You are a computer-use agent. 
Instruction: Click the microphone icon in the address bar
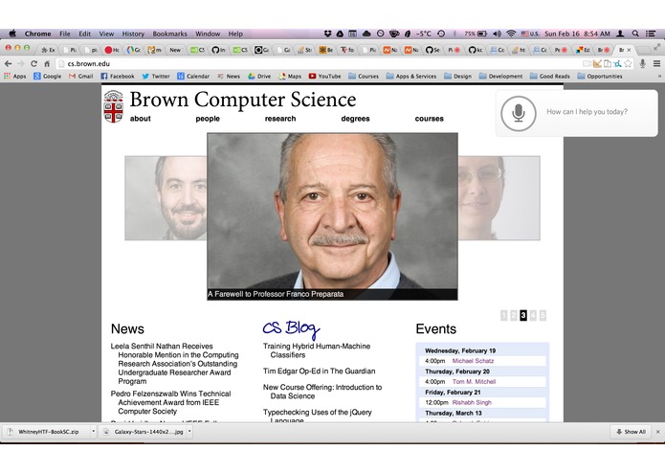point(643,63)
